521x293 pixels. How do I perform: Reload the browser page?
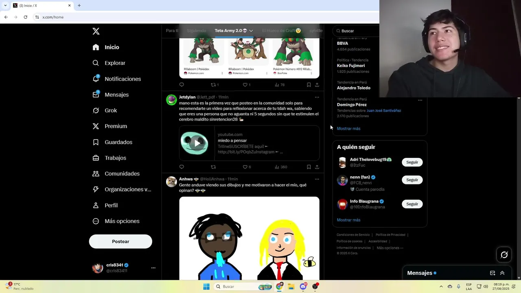[25, 17]
